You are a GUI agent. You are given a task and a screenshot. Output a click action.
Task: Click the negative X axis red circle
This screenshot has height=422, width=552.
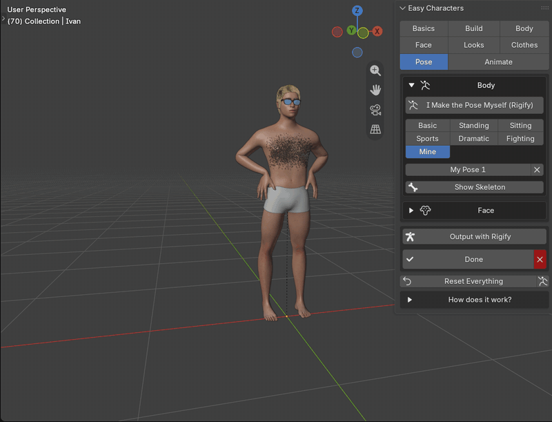coord(337,32)
